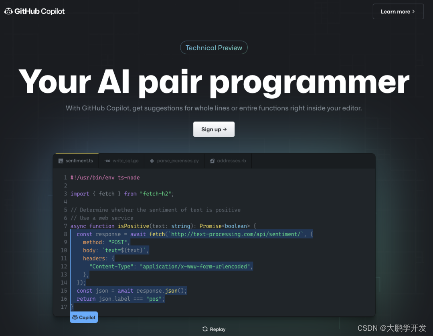Open the parse_expenses.py tab
This screenshot has width=433, height=336.
click(174, 161)
